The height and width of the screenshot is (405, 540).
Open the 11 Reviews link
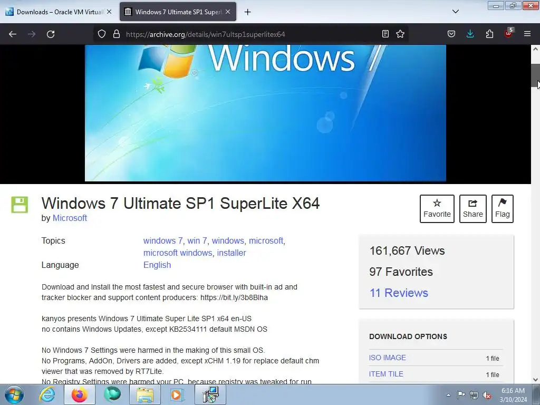399,293
